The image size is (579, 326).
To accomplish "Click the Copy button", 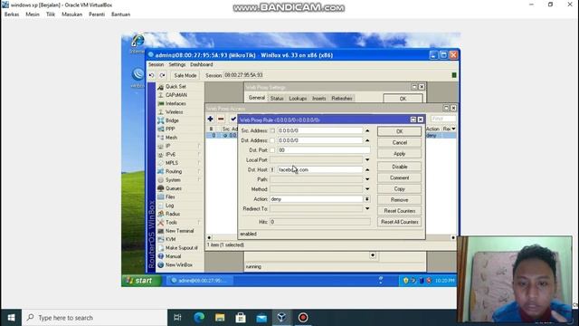I will coord(399,189).
